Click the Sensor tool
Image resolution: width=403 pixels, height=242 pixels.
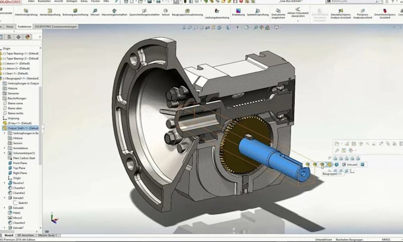point(165,12)
